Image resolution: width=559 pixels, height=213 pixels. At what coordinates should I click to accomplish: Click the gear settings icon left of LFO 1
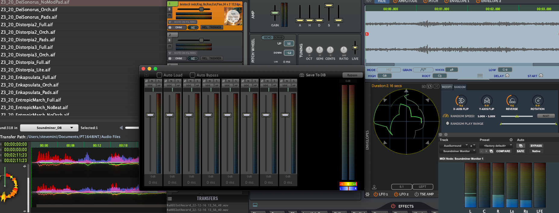pyautogui.click(x=367, y=195)
